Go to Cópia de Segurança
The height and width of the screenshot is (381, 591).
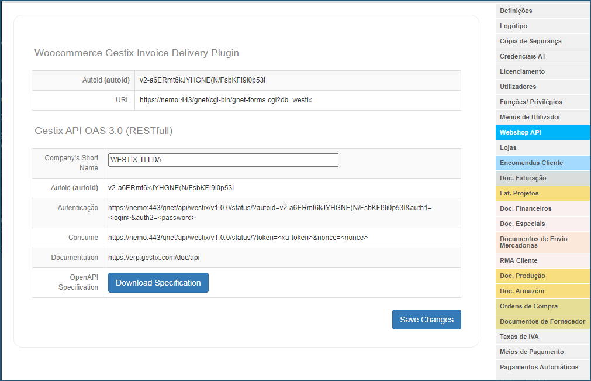[x=542, y=41]
